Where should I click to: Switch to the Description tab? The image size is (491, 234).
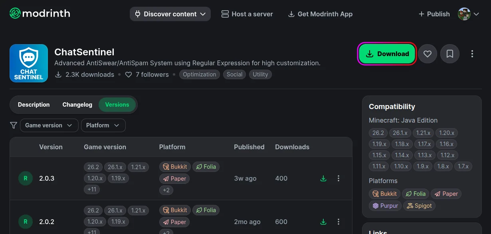point(34,105)
